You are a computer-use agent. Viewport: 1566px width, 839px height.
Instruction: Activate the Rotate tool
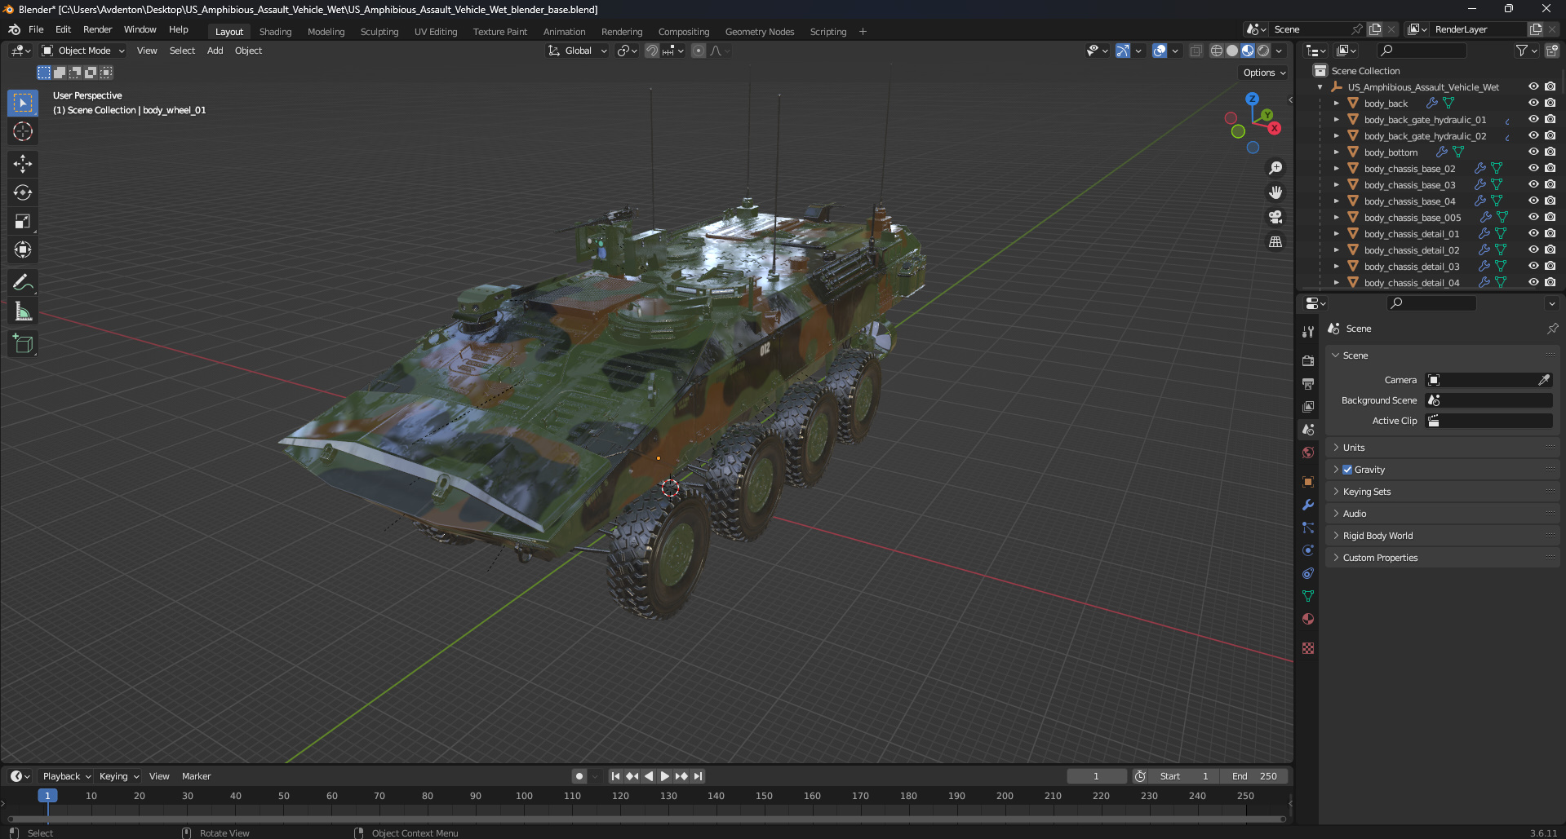[x=23, y=192]
